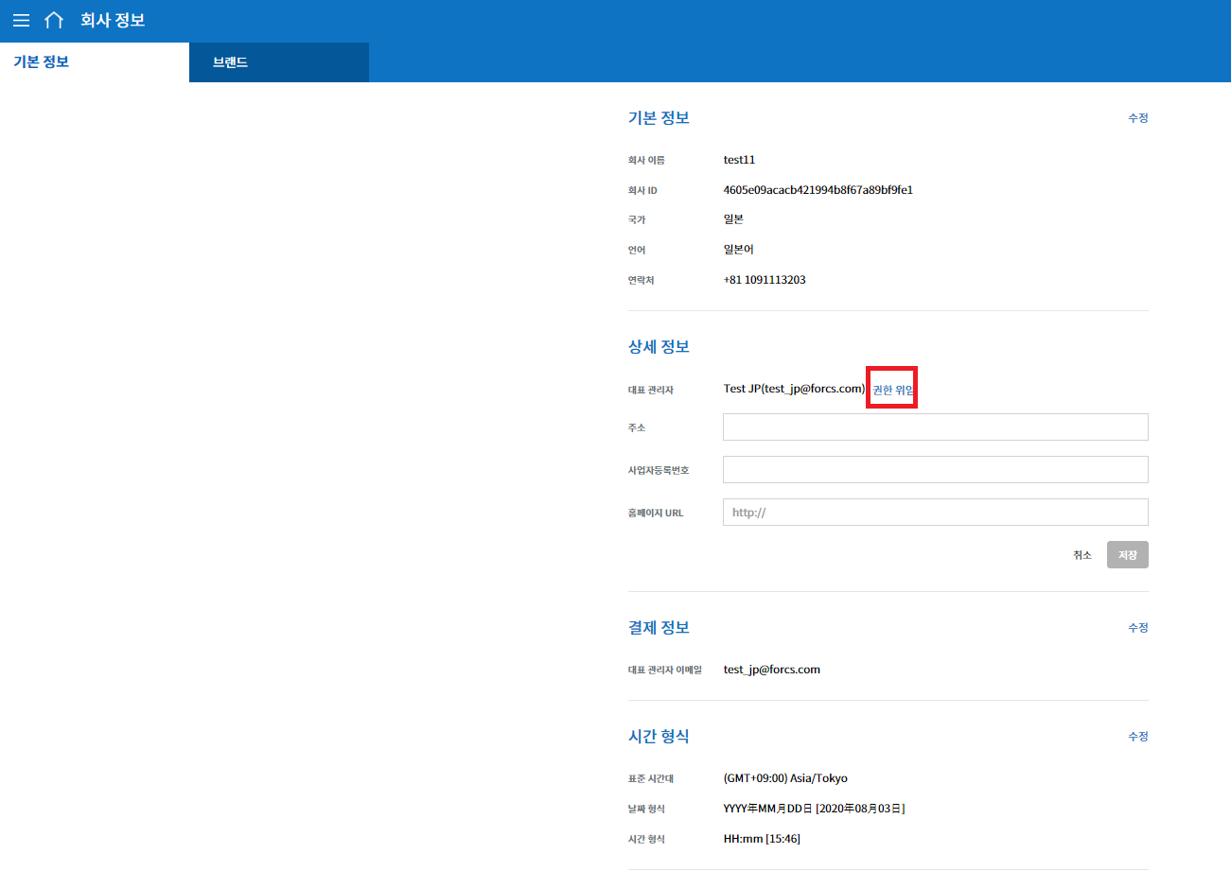Click the 권한 위임 link
Image resolution: width=1231 pixels, height=871 pixels.
[892, 390]
